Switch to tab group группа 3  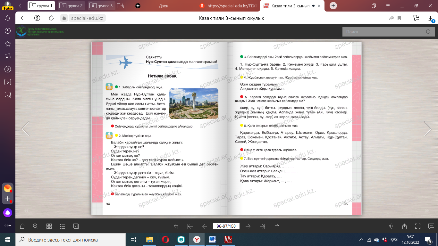point(102,6)
